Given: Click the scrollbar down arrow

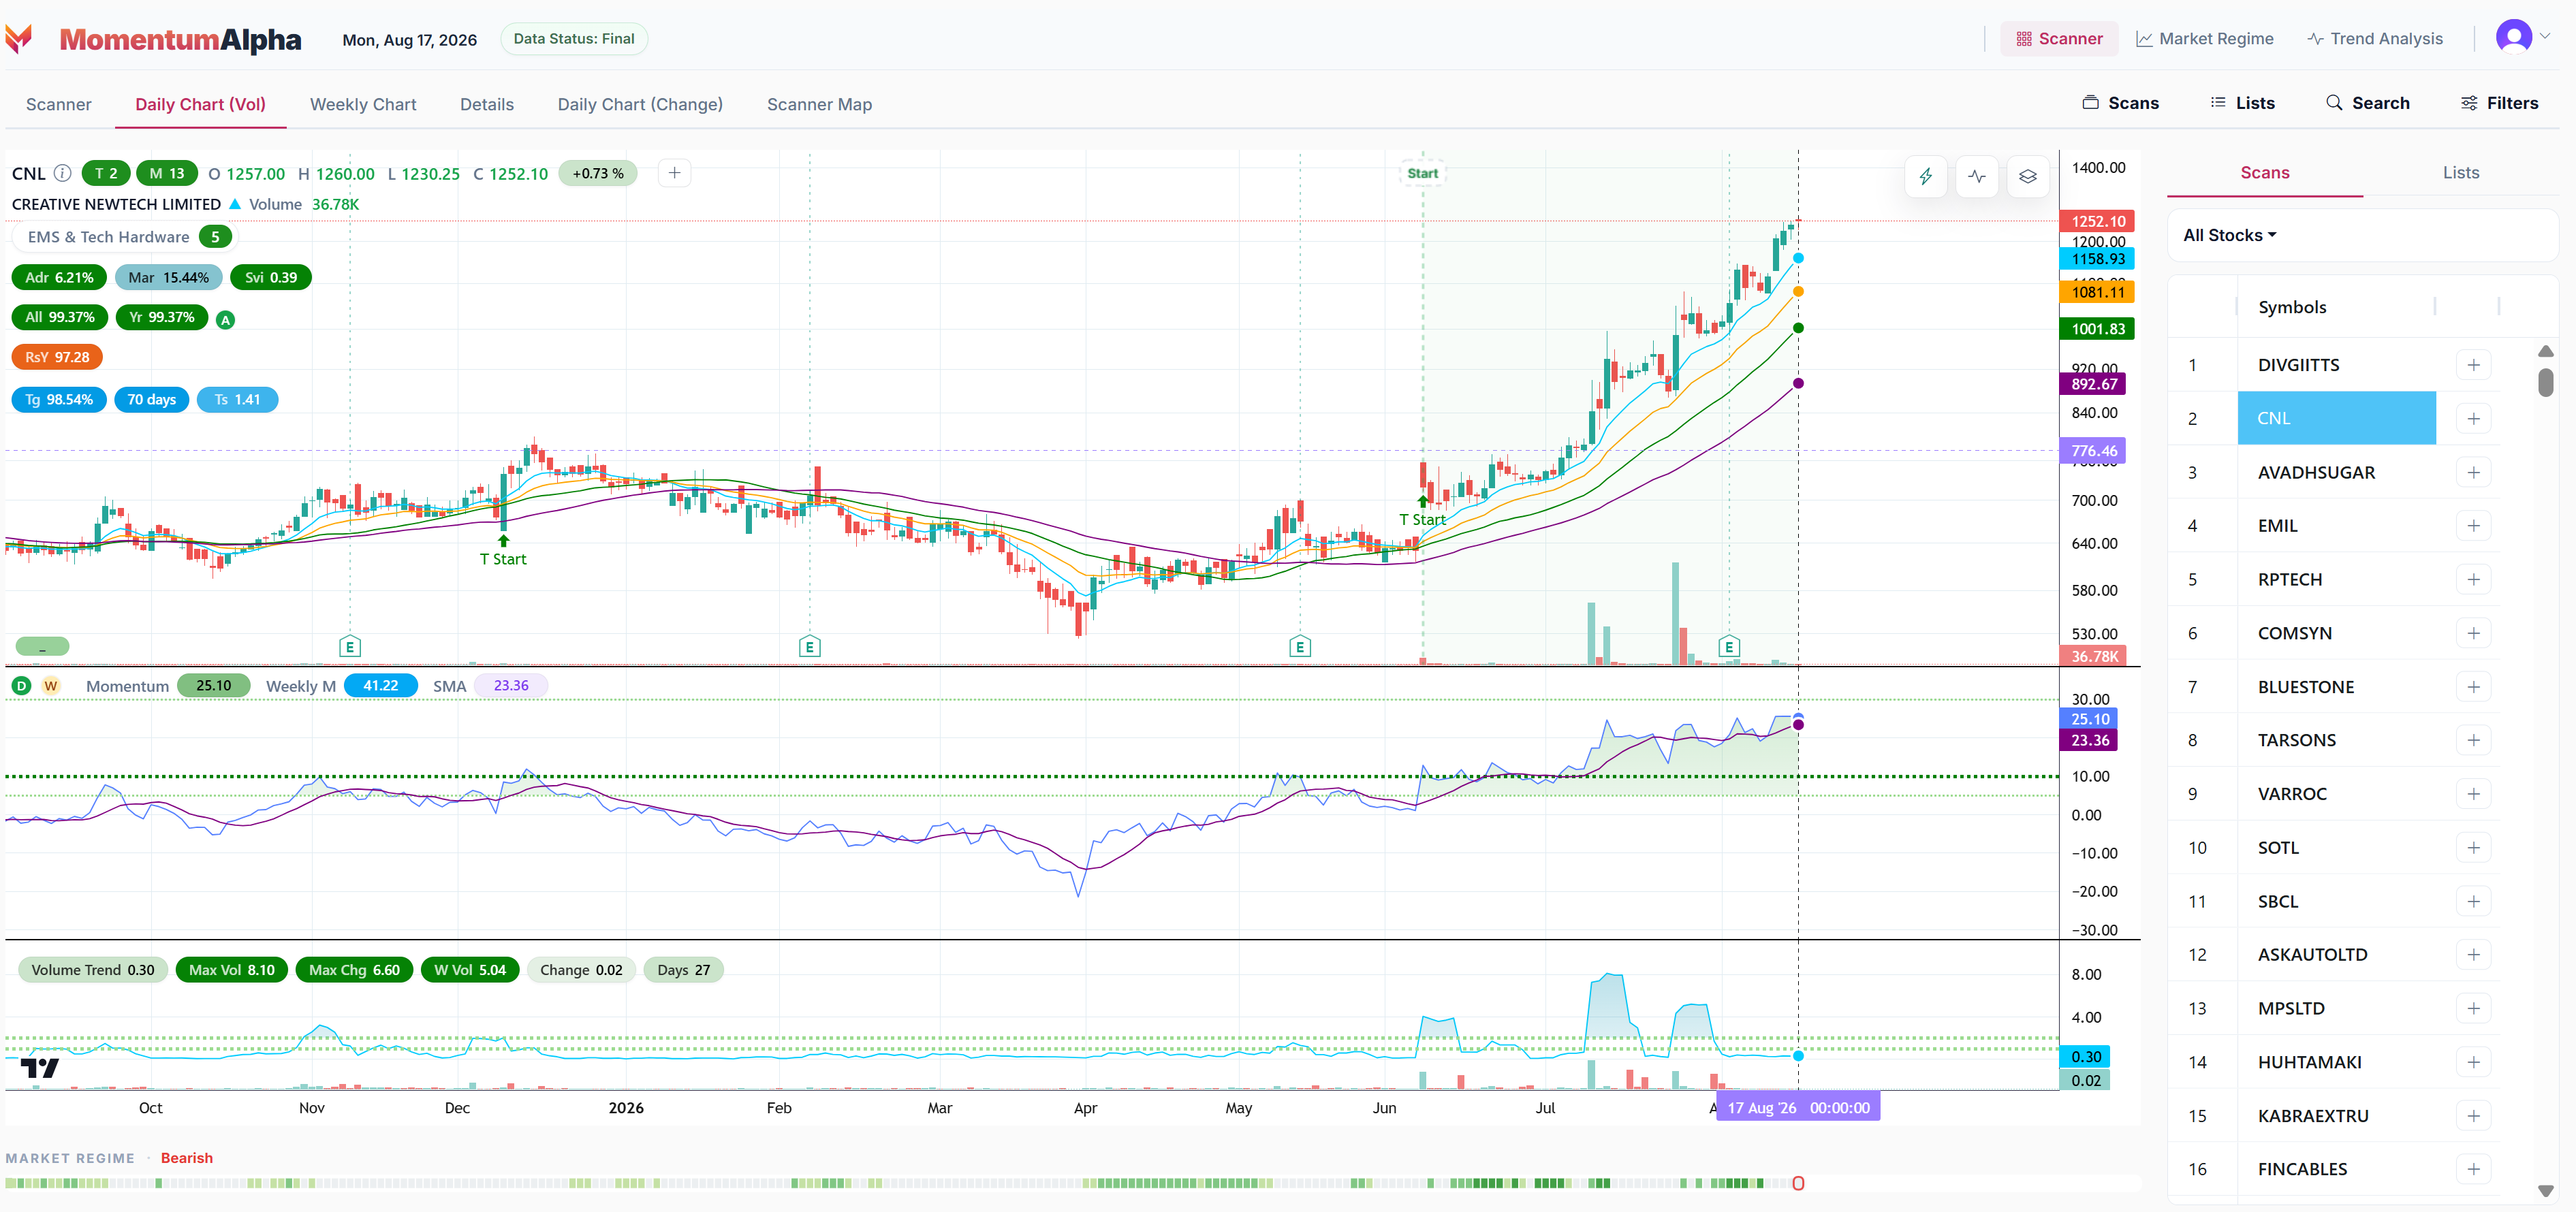Looking at the screenshot, I should (2545, 1191).
